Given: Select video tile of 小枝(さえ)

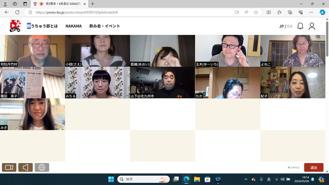Looking at the screenshot, I should point(98,51).
